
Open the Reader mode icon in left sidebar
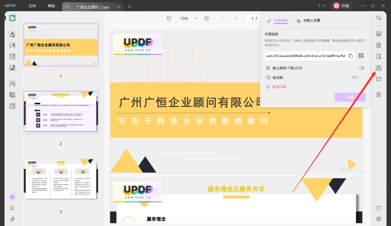(12, 18)
